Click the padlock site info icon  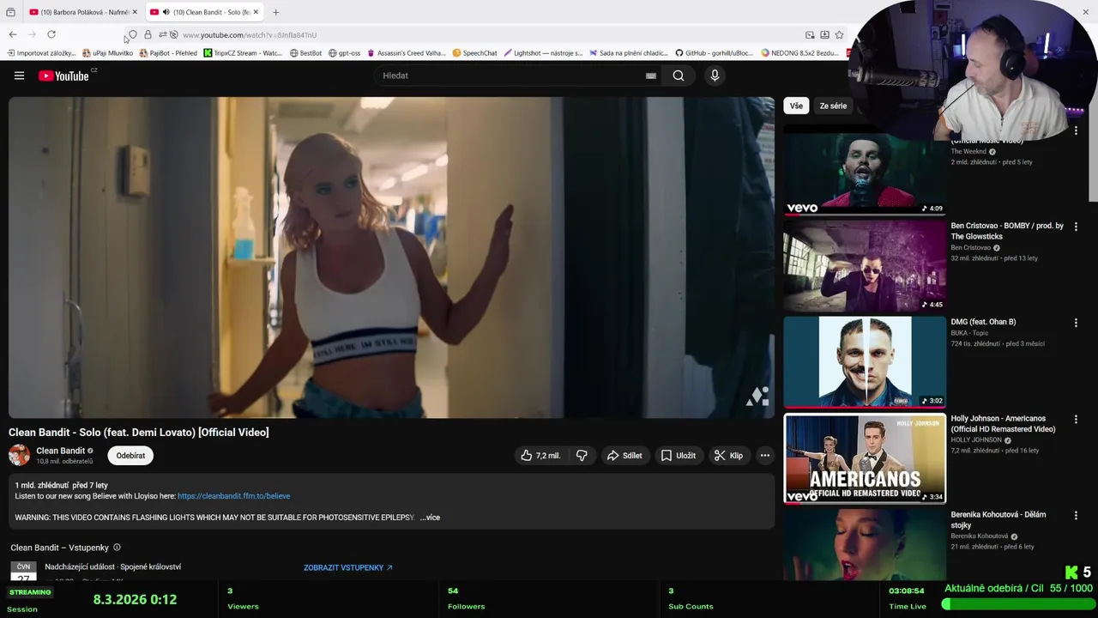148,35
